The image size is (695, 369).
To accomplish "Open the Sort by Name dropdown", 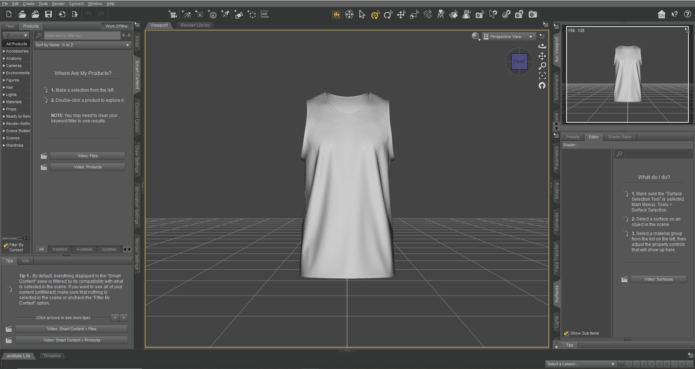I will pyautogui.click(x=83, y=45).
